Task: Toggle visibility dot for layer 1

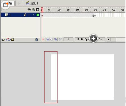Action: [x=29, y=15]
